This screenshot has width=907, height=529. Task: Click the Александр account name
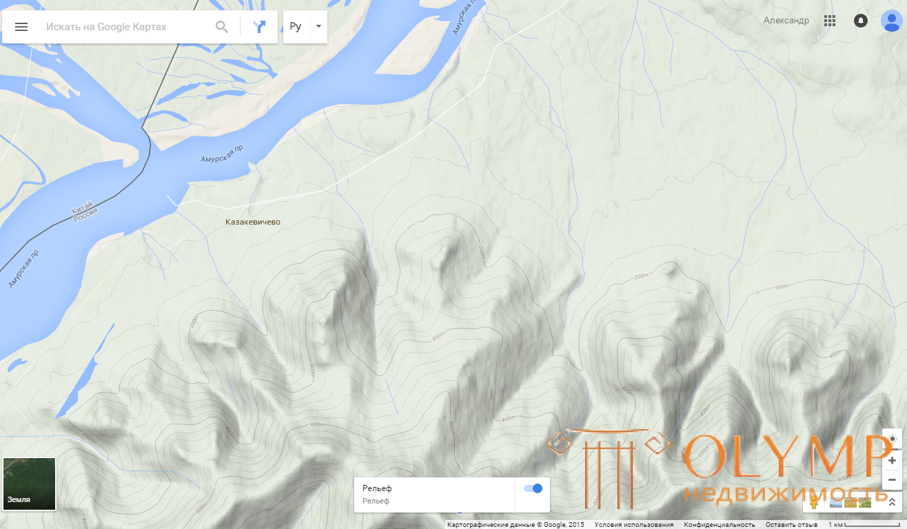(786, 21)
